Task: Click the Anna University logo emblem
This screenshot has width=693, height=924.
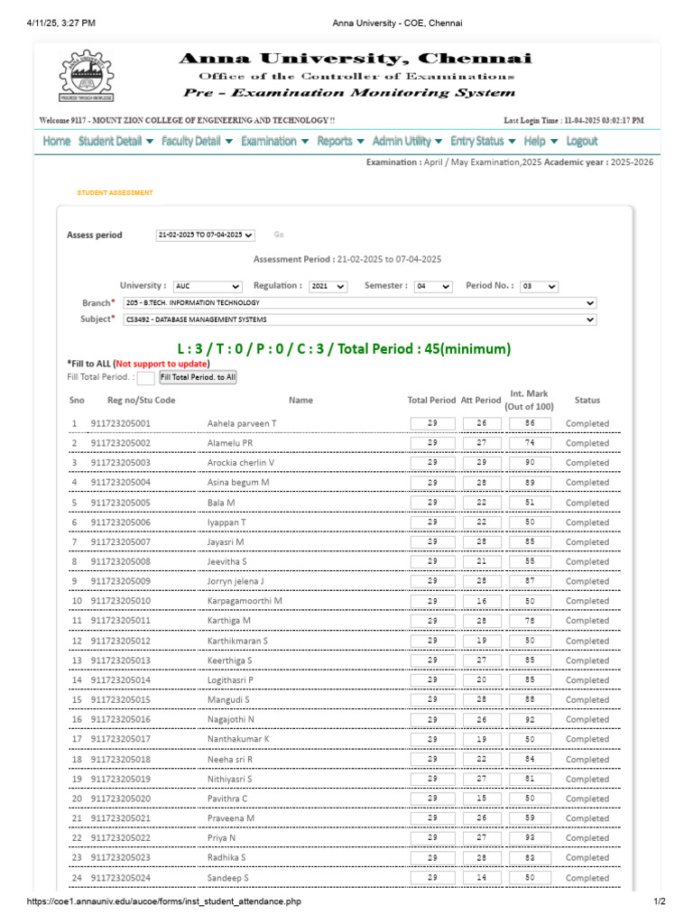Action: pos(86,76)
